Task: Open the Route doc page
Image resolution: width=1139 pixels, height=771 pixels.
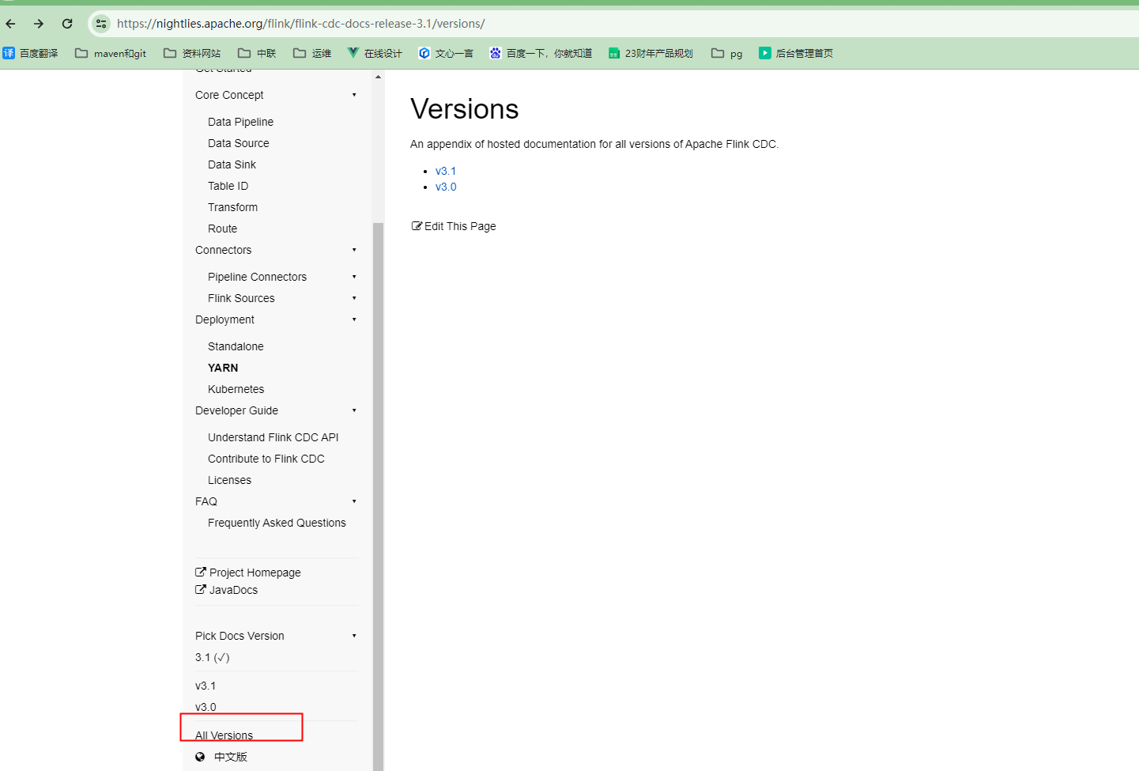Action: click(x=222, y=229)
